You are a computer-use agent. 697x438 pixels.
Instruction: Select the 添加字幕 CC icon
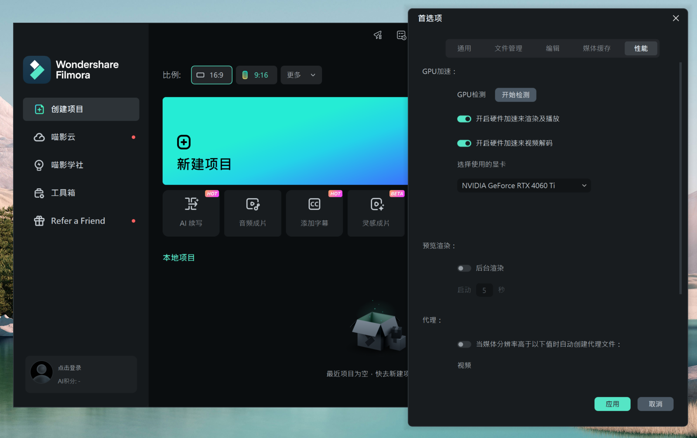tap(314, 204)
